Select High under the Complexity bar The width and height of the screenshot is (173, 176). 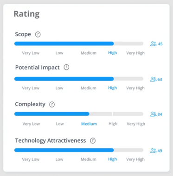click(x=113, y=124)
